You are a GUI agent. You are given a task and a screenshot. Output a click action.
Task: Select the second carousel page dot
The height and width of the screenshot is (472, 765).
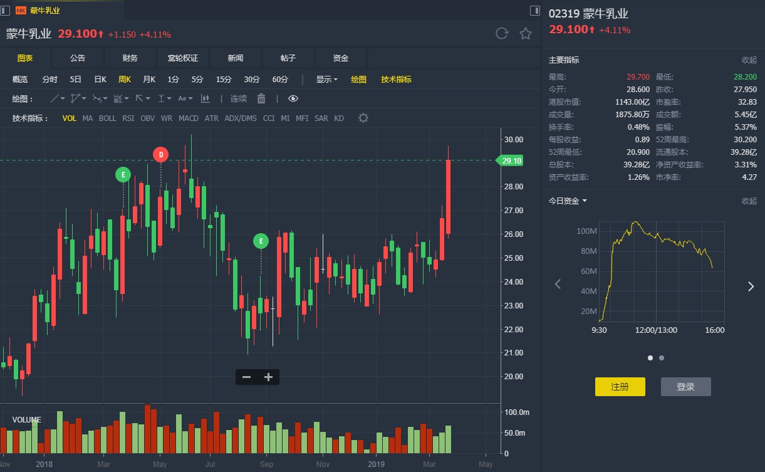pos(662,358)
